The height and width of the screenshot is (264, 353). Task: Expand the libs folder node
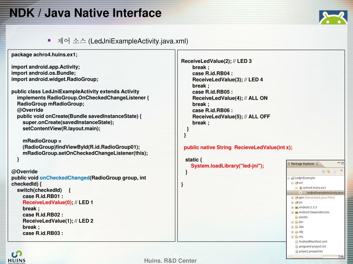[x=292, y=227]
